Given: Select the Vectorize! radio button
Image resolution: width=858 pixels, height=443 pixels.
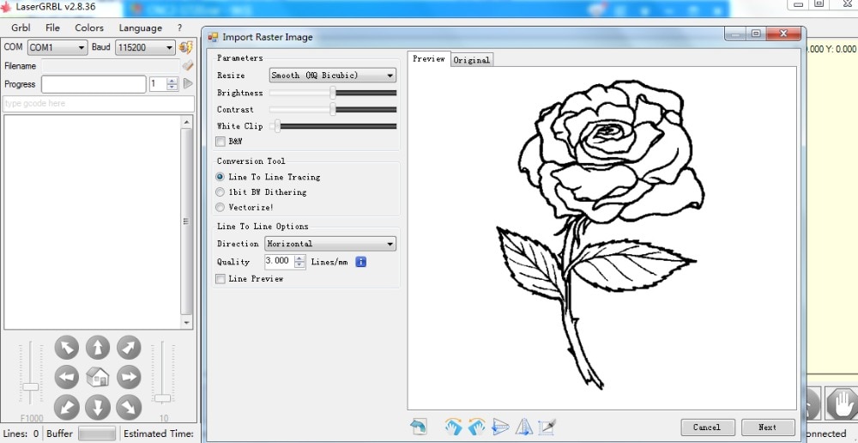Looking at the screenshot, I should pyautogui.click(x=220, y=208).
